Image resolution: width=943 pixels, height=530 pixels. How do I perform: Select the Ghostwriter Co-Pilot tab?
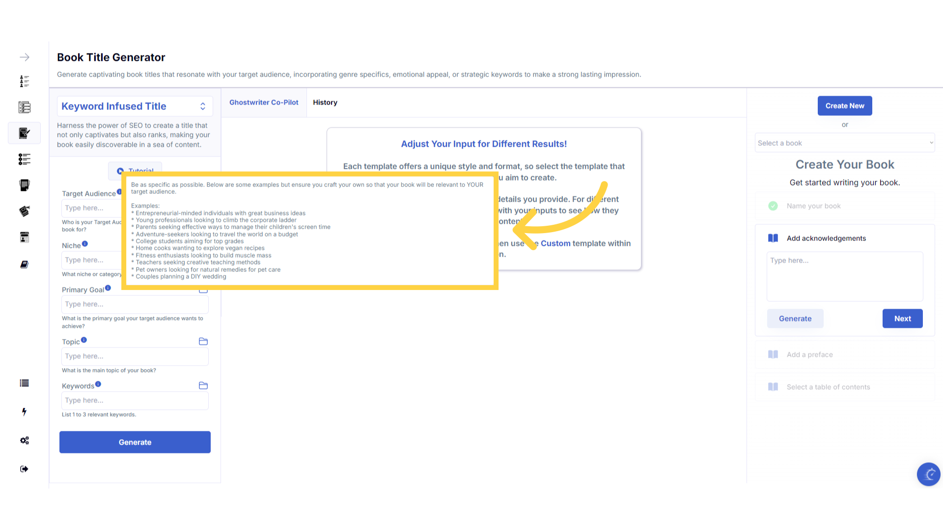[x=264, y=103]
